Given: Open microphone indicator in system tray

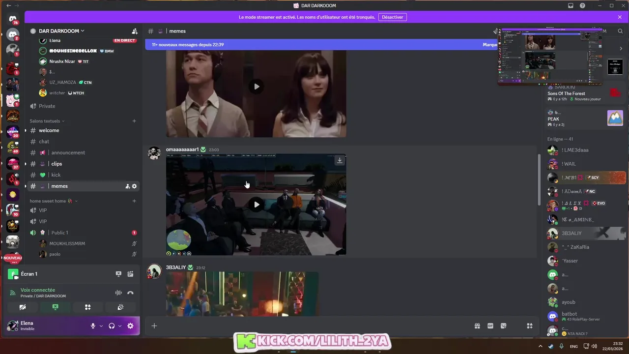Looking at the screenshot, I should [561, 346].
